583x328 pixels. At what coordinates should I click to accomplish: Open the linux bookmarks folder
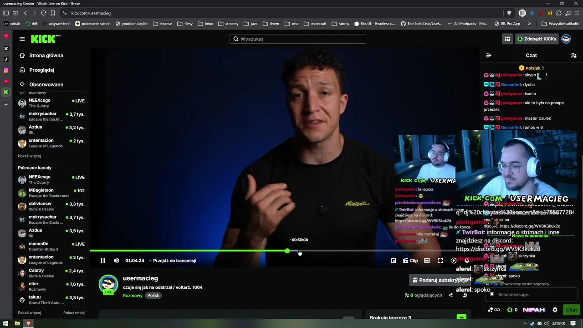pyautogui.click(x=205, y=24)
